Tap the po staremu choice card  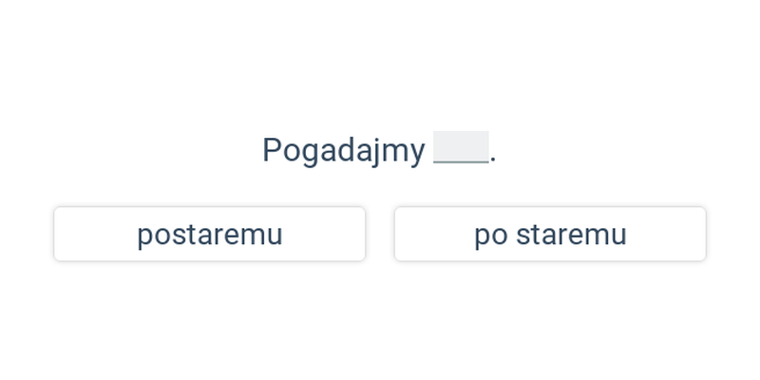point(550,234)
